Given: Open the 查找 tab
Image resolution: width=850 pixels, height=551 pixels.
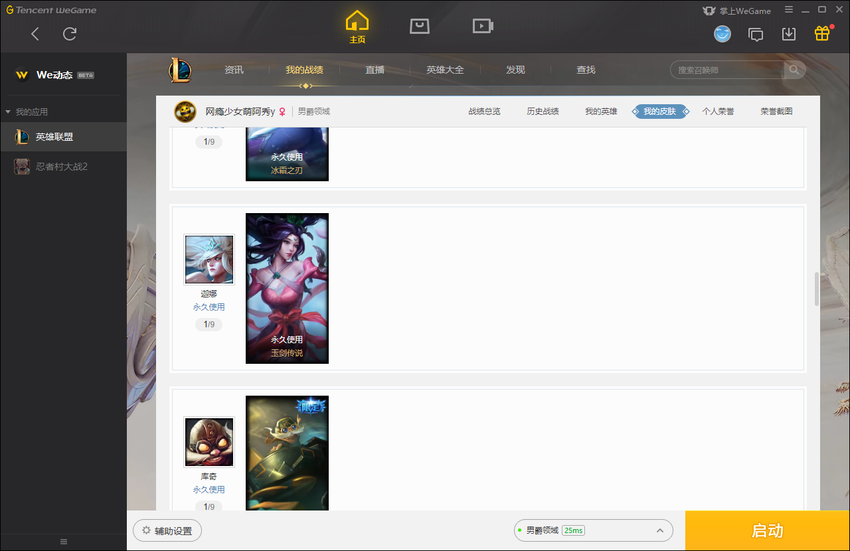Looking at the screenshot, I should [586, 70].
